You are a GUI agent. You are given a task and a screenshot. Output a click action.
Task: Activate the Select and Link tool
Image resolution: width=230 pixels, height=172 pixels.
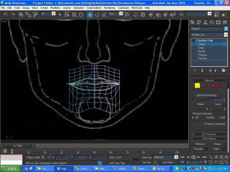click(21, 15)
